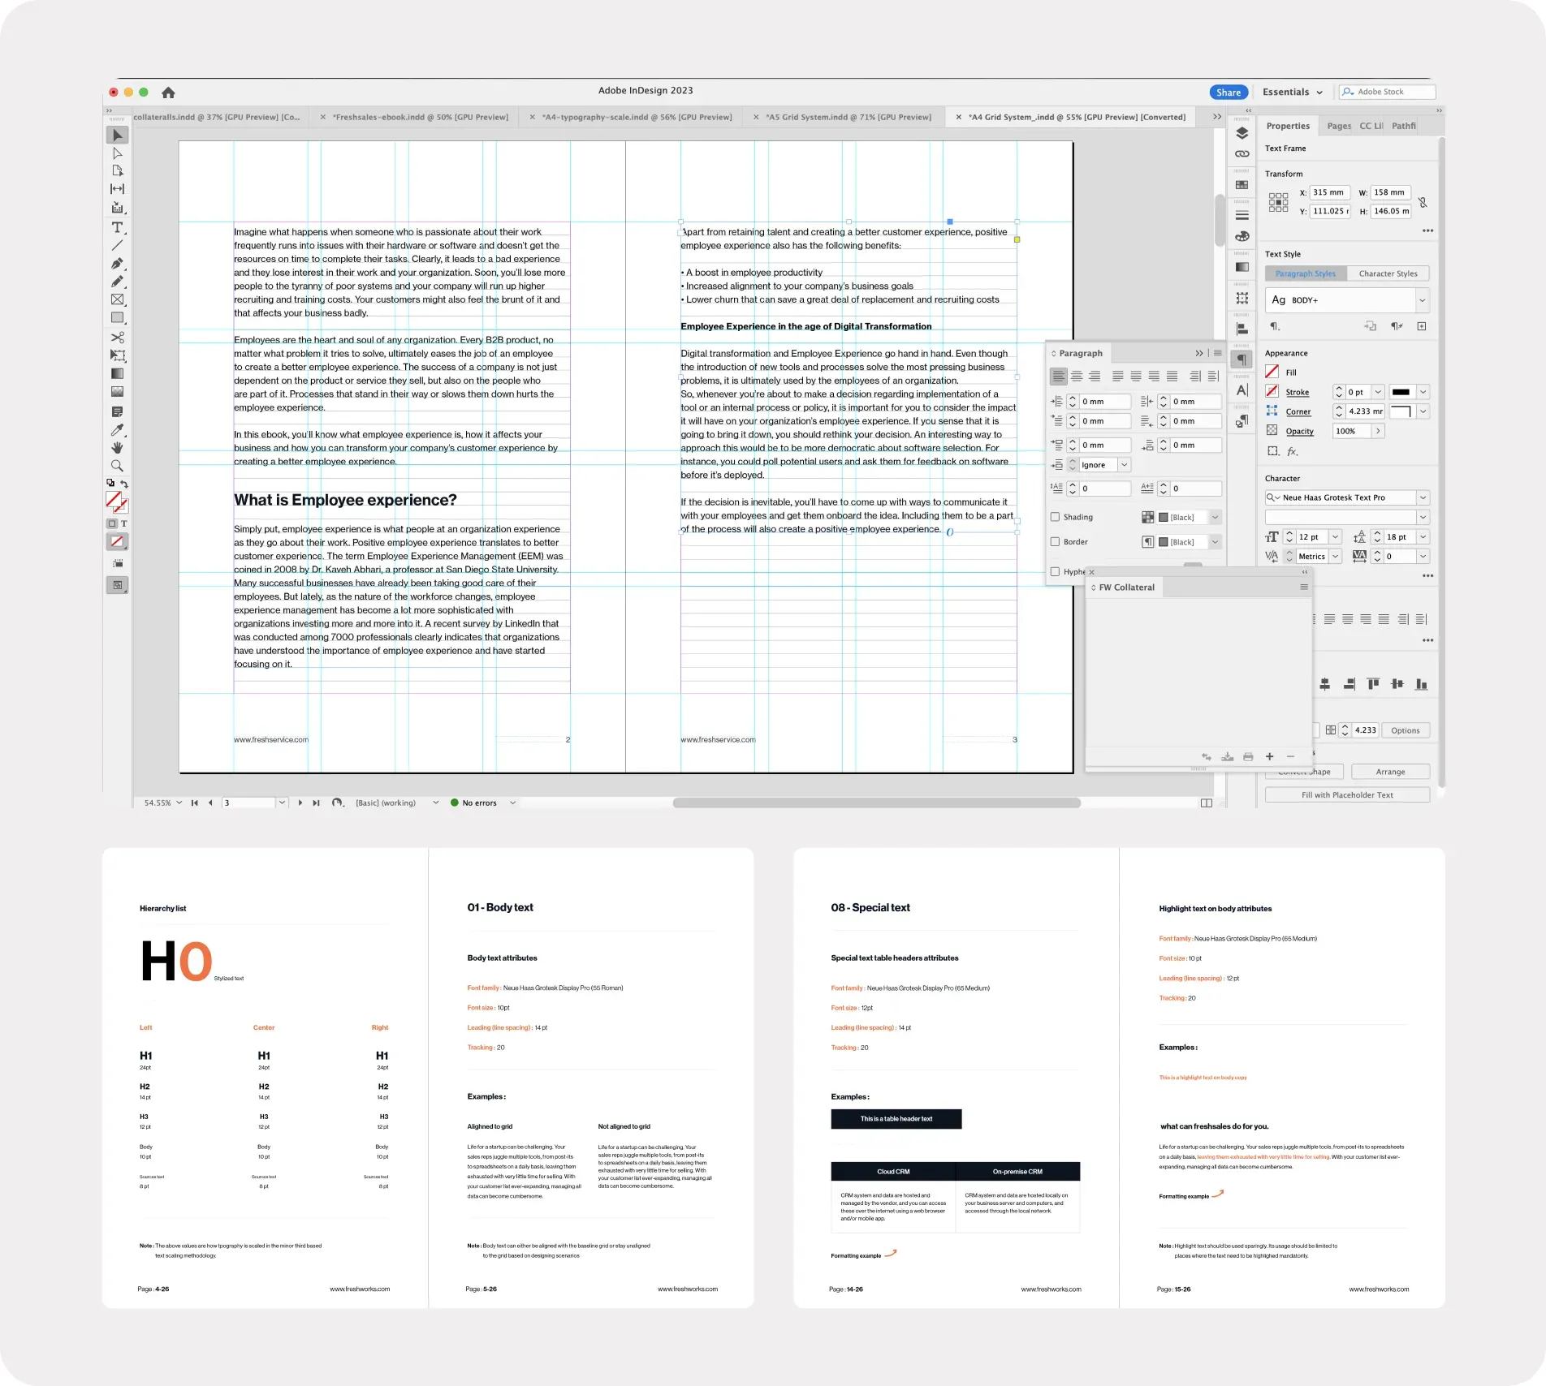Select the Rectangle Frame tool
Viewport: 1546px width, 1386px height.
click(117, 299)
